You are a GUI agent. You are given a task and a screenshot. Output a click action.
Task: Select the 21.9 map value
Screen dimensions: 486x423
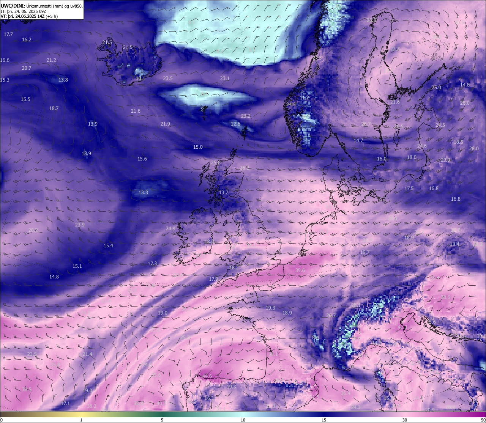(165, 124)
